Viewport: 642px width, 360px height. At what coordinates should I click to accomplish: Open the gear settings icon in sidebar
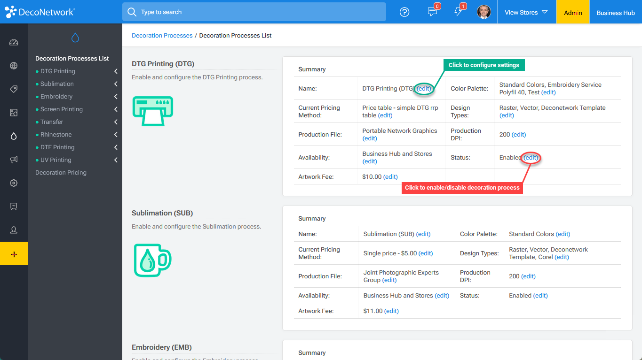click(14, 183)
